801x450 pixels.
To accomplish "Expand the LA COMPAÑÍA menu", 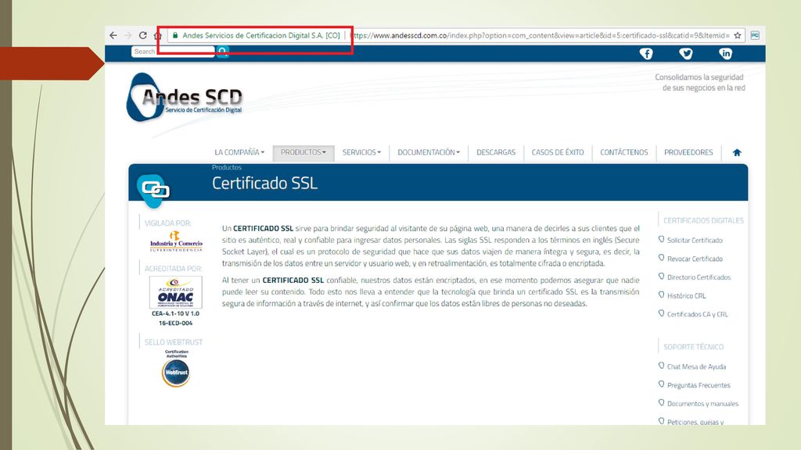I will 239,152.
